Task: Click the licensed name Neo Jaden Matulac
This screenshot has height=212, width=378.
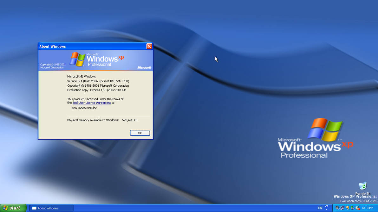Action: (x=84, y=108)
